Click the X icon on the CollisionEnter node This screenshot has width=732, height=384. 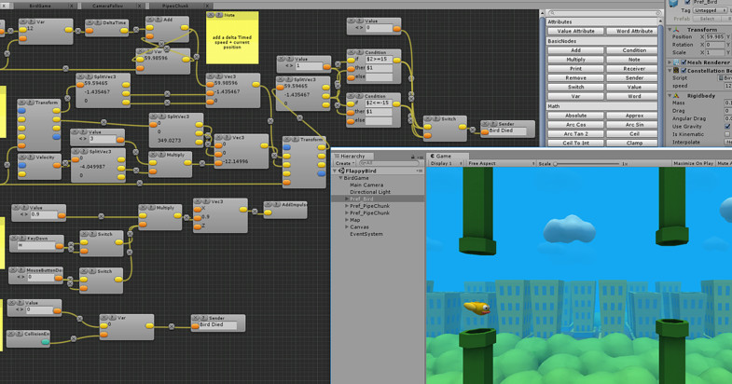[11, 334]
